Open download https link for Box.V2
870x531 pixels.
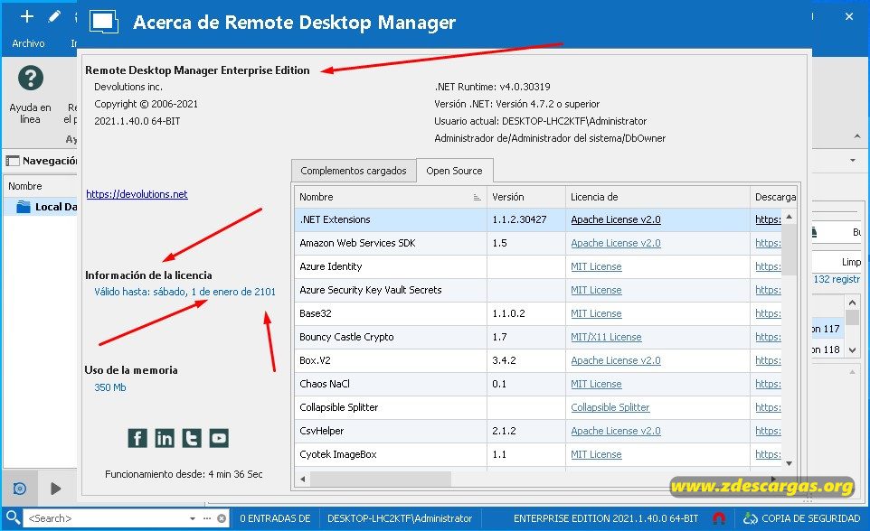click(x=768, y=360)
